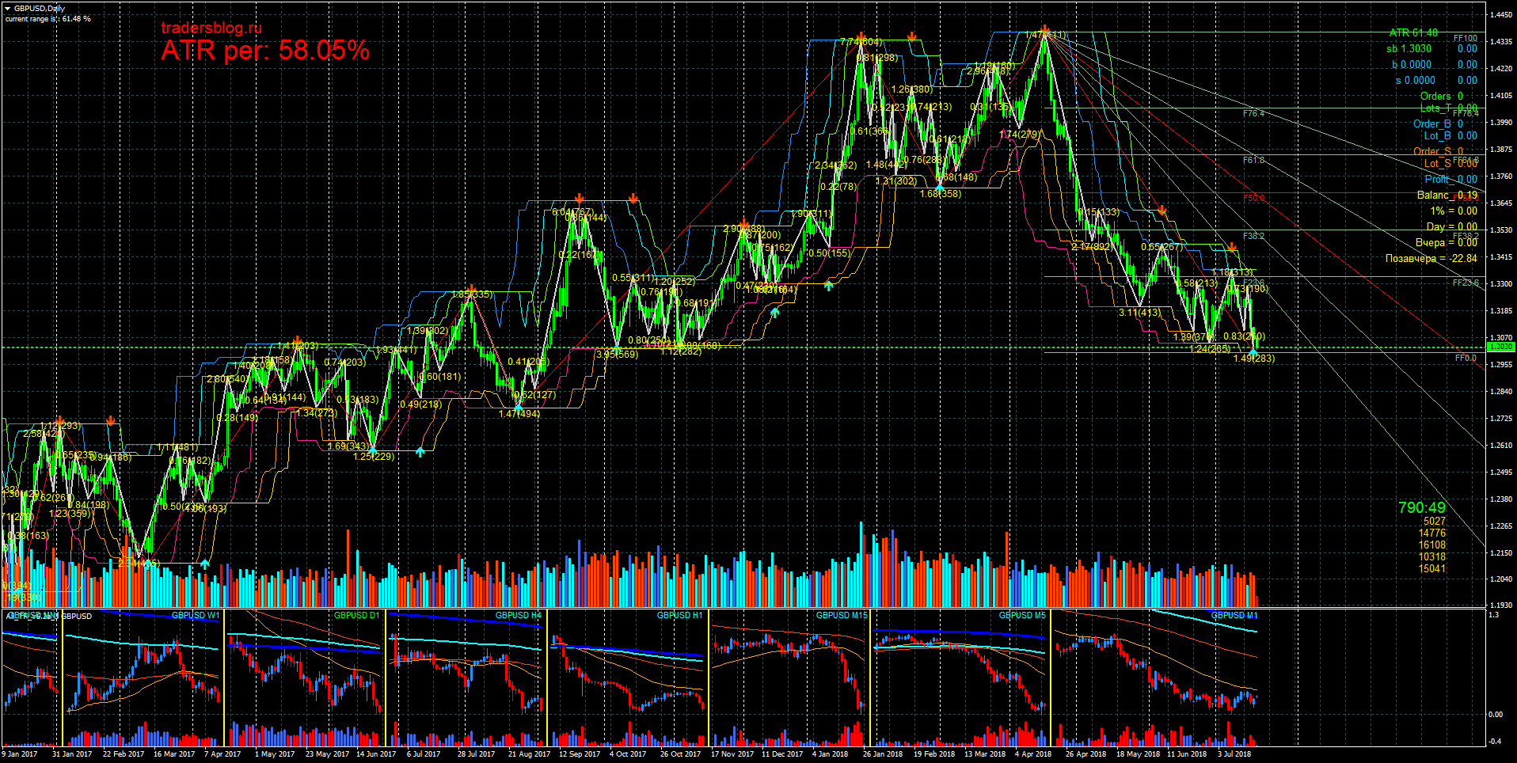1517x763 pixels.
Task: Select the green GBPUSD D1 mini chart label
Action: tap(357, 615)
